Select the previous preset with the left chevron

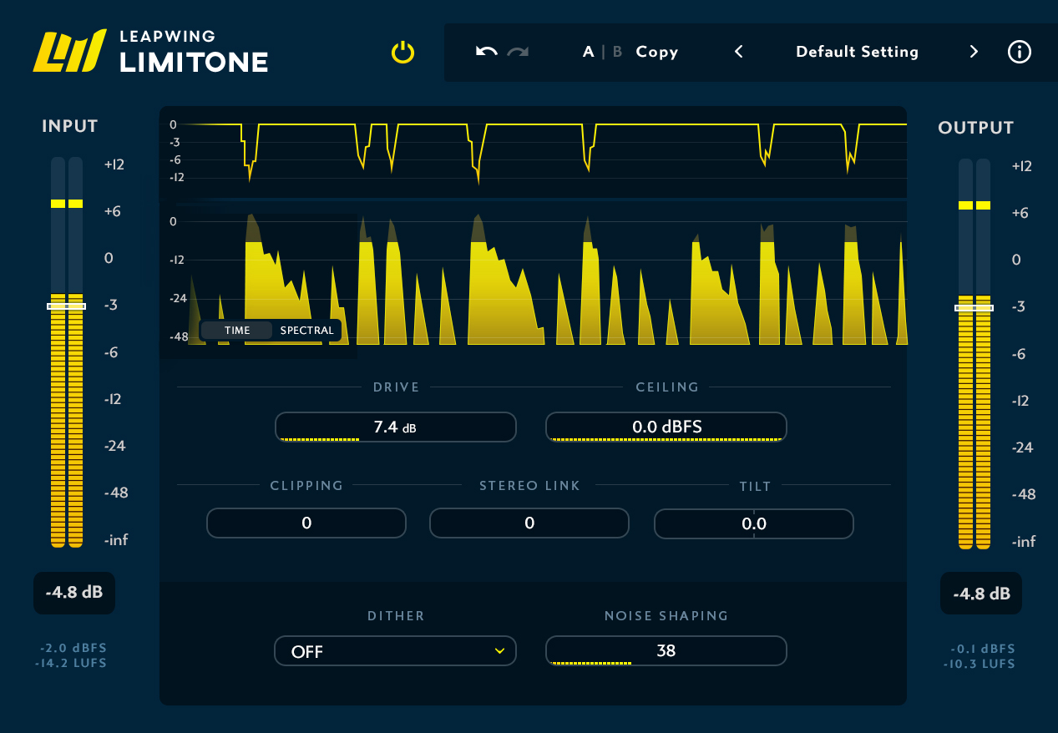click(x=738, y=51)
